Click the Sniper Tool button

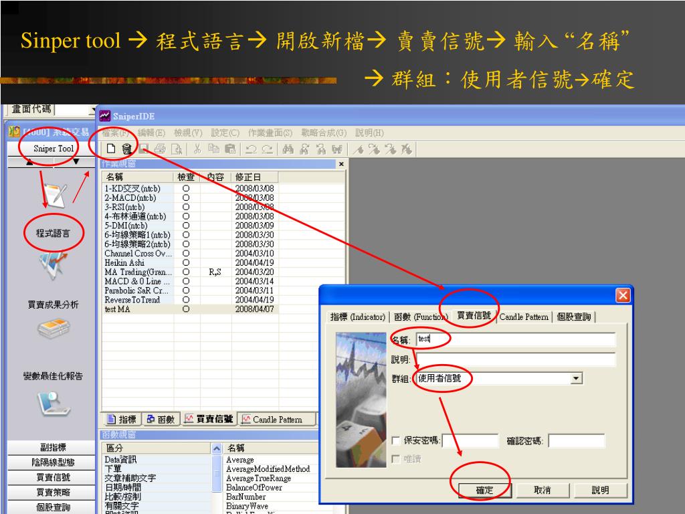click(54, 149)
